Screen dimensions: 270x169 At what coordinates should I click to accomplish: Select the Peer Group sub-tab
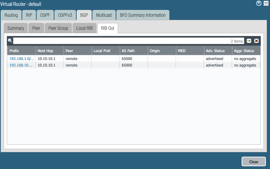58,28
